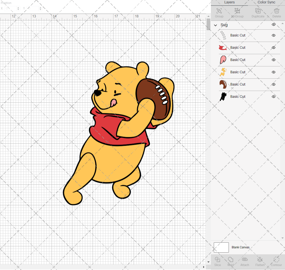Viewport: 285px width, 270px height.
Task: Click the layers panel scroll up arrow
Action: 282,24
